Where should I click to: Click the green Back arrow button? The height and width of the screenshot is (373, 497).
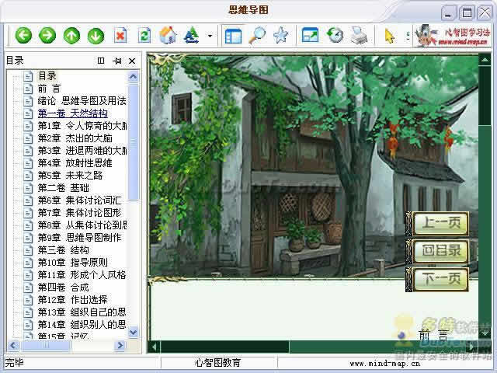pyautogui.click(x=23, y=35)
